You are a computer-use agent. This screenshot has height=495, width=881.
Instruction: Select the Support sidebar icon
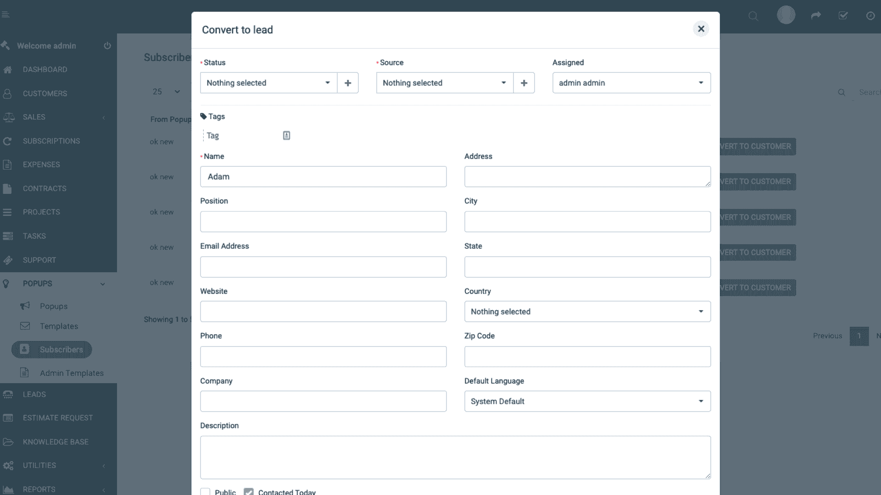coord(8,260)
